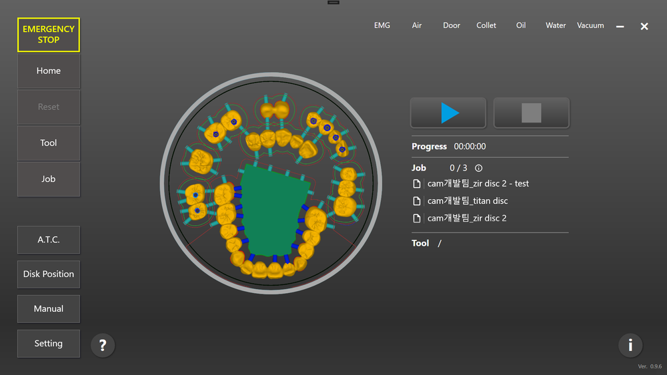
Task: Open the info icon at bottom right
Action: coord(630,345)
